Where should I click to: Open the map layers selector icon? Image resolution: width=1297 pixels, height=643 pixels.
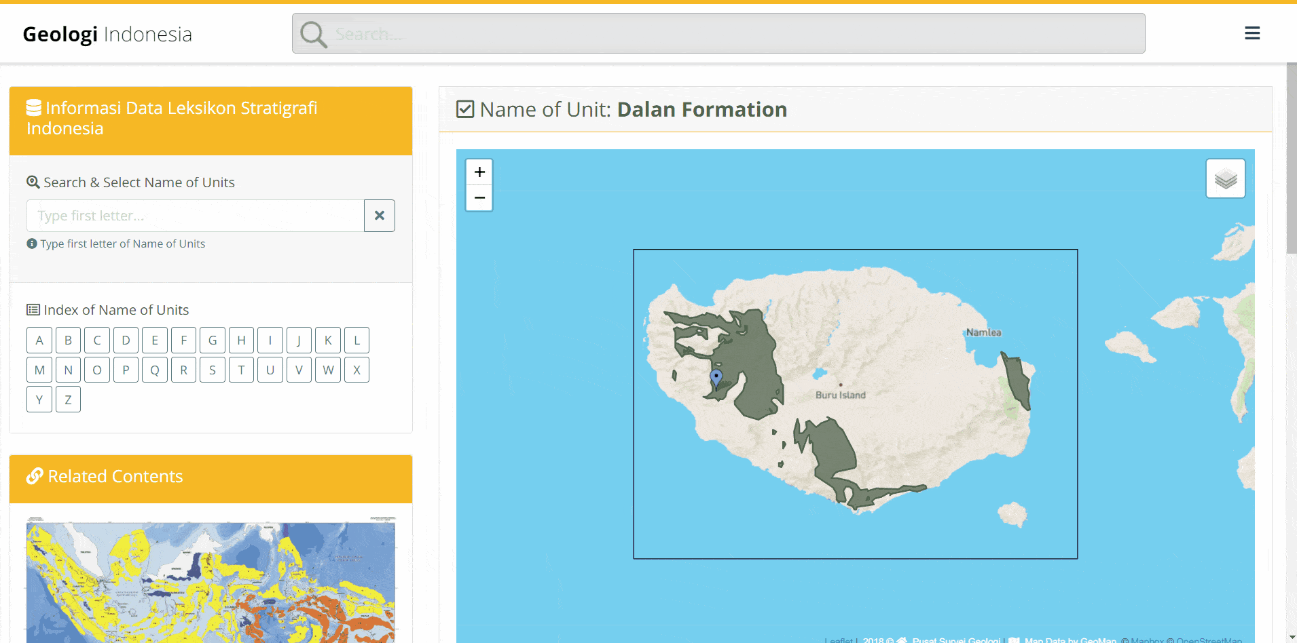pos(1224,178)
